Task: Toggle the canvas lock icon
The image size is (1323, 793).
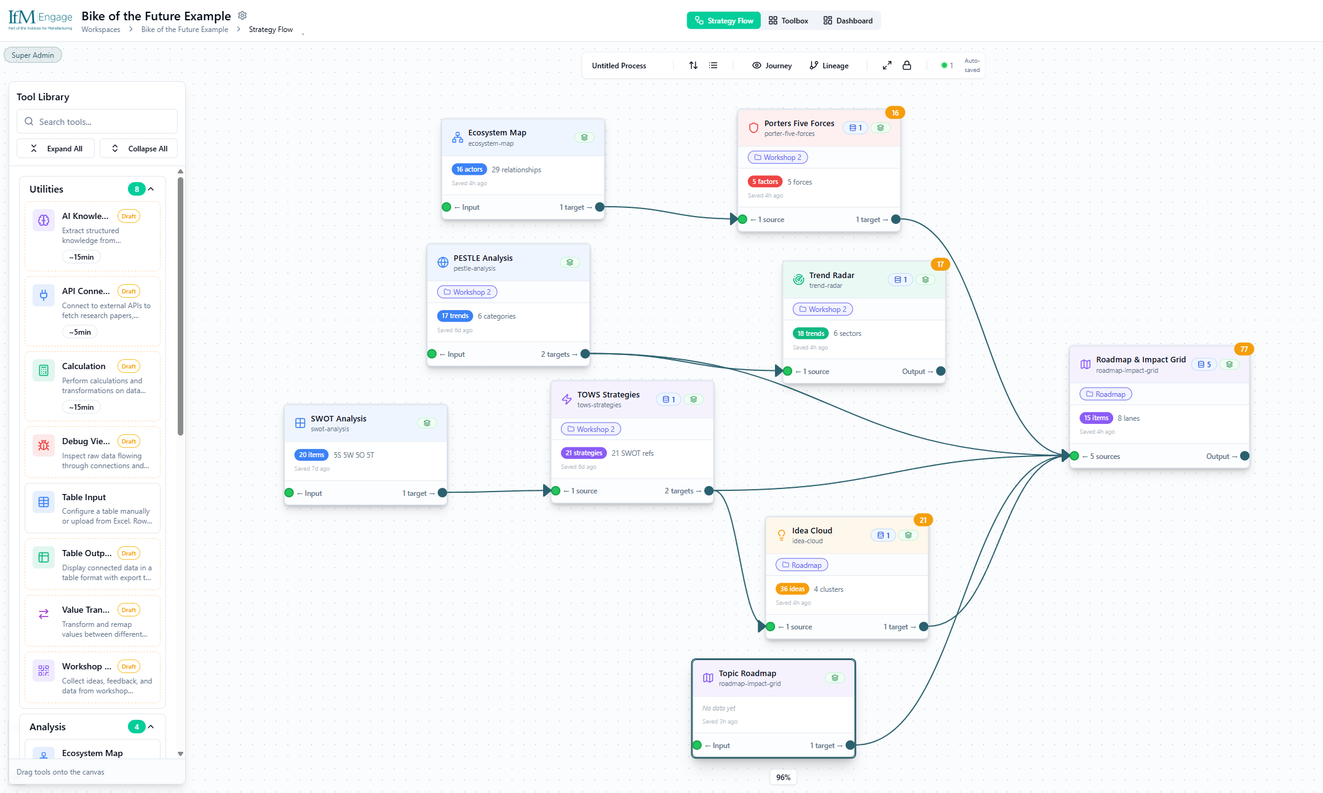Action: tap(907, 65)
